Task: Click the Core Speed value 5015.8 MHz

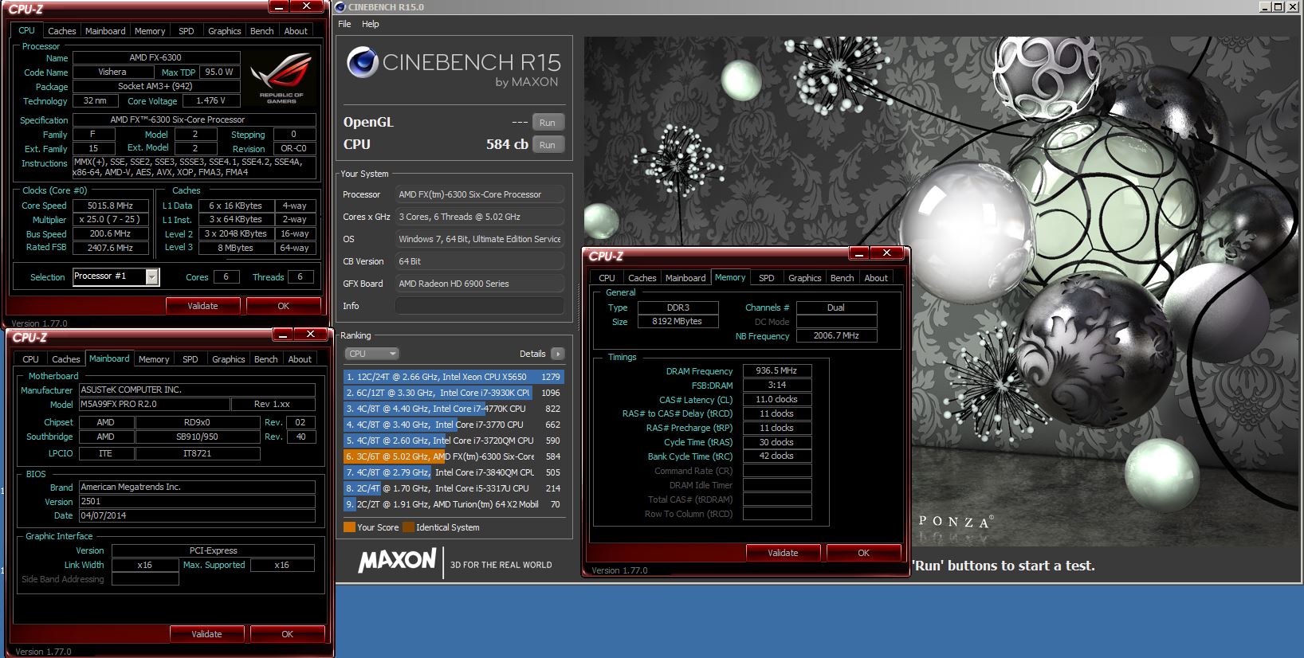Action: (x=111, y=206)
